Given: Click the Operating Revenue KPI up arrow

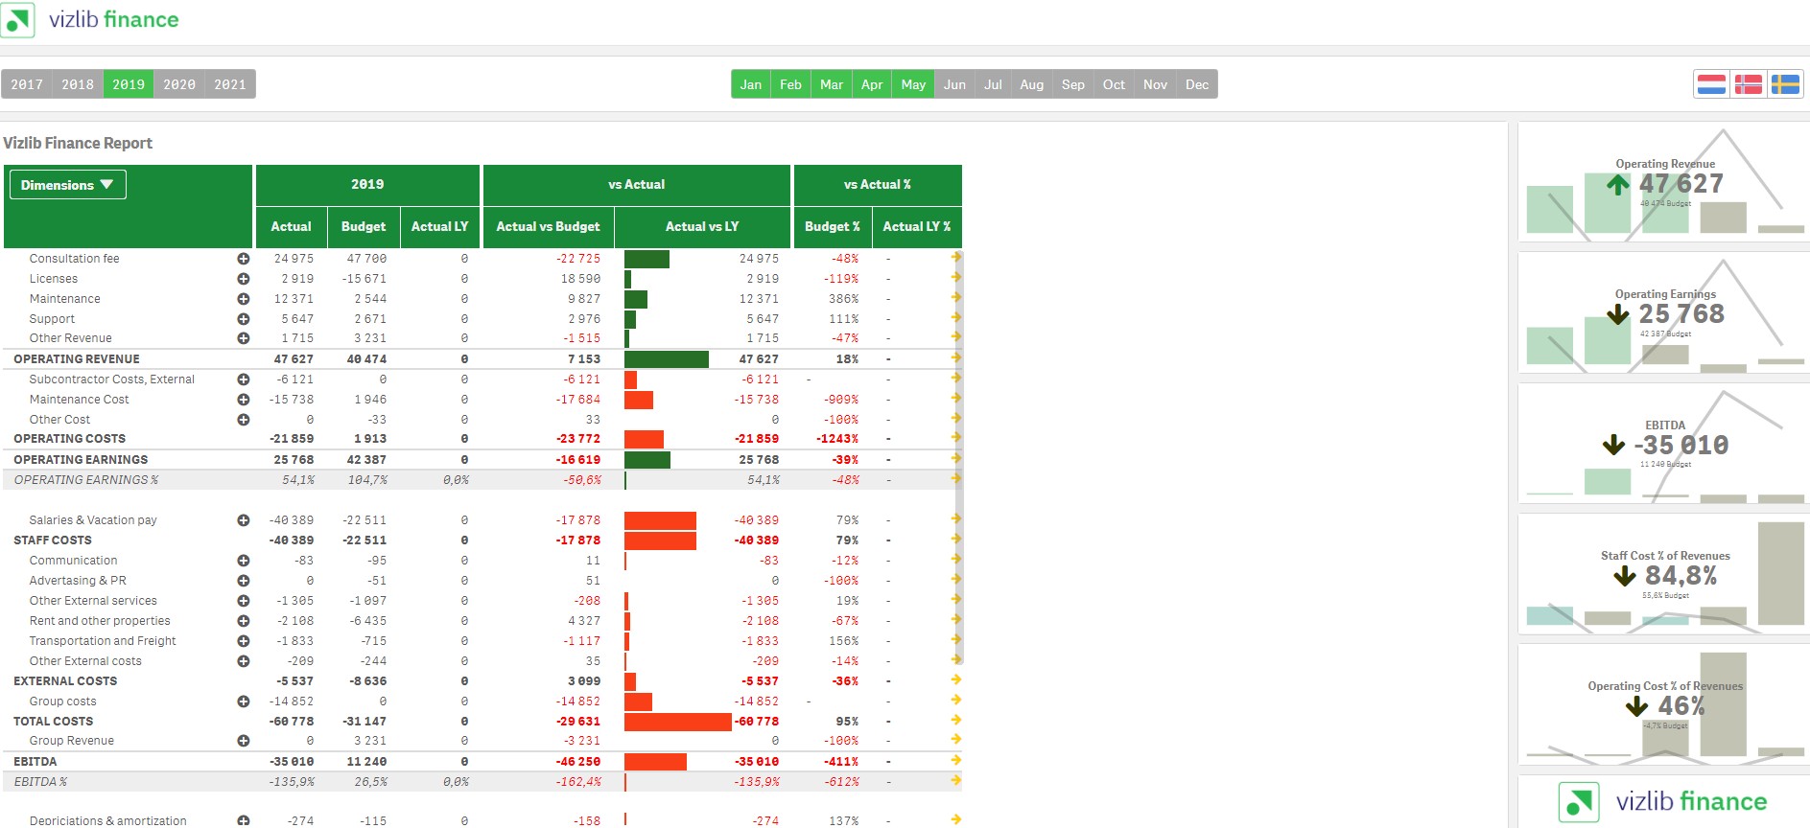Looking at the screenshot, I should coord(1618,184).
